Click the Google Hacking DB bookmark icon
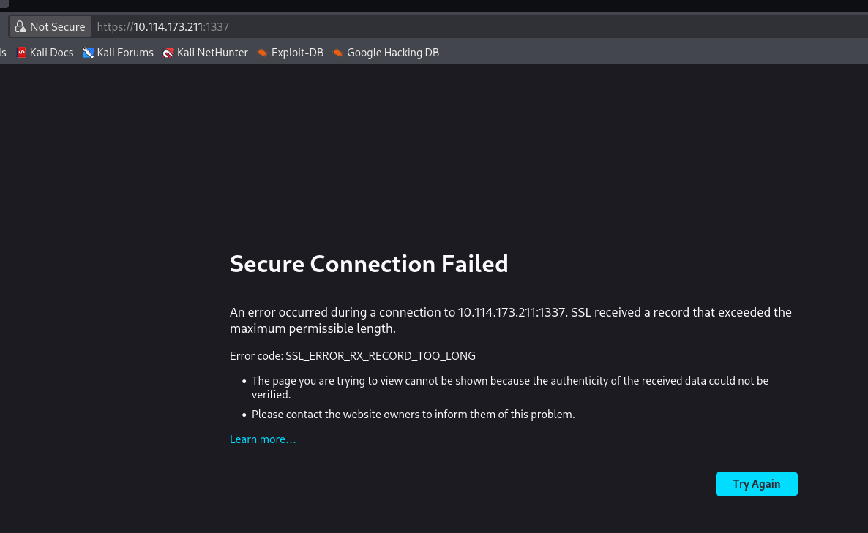 coord(338,53)
